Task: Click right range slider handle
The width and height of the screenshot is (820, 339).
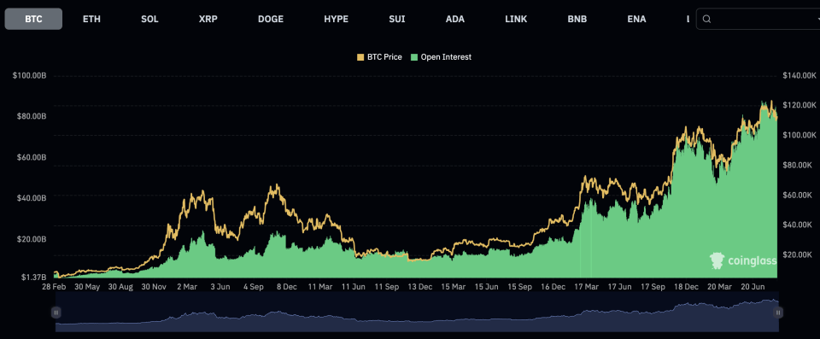Action: click(x=778, y=313)
